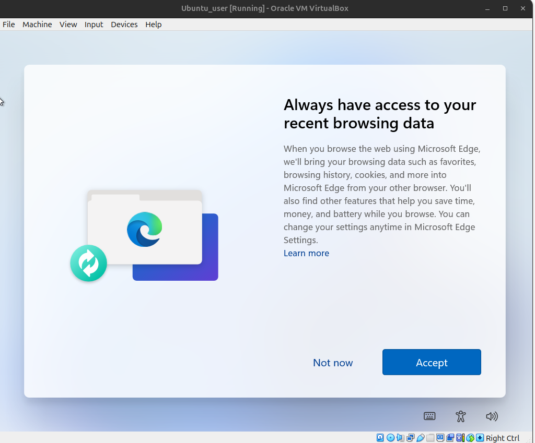The width and height of the screenshot is (535, 443).
Task: Follow the Learn more link
Action: click(x=306, y=253)
